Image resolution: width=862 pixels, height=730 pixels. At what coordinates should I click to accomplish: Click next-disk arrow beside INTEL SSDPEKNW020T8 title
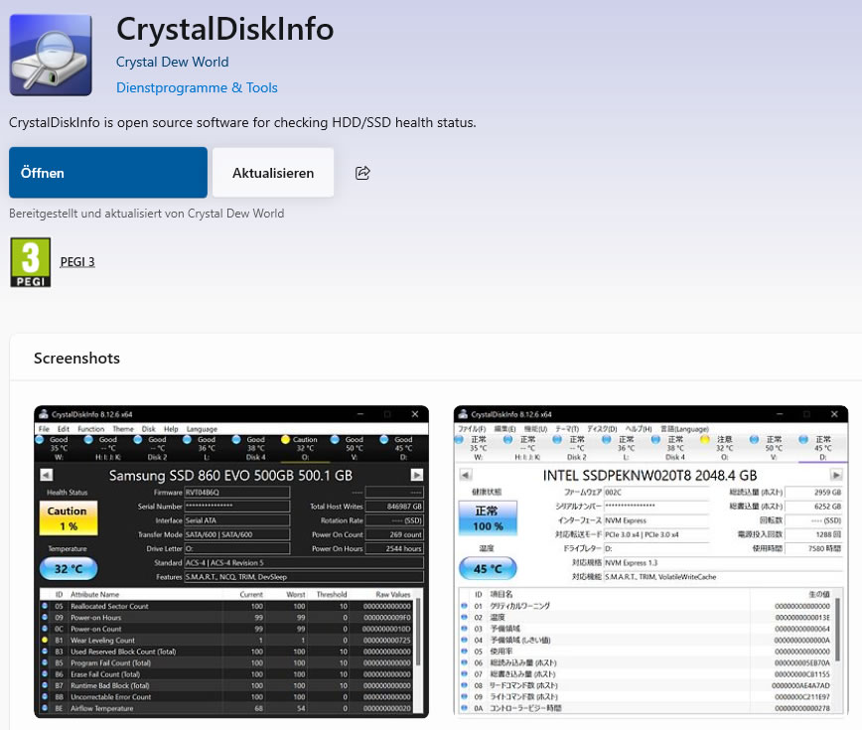tap(836, 475)
